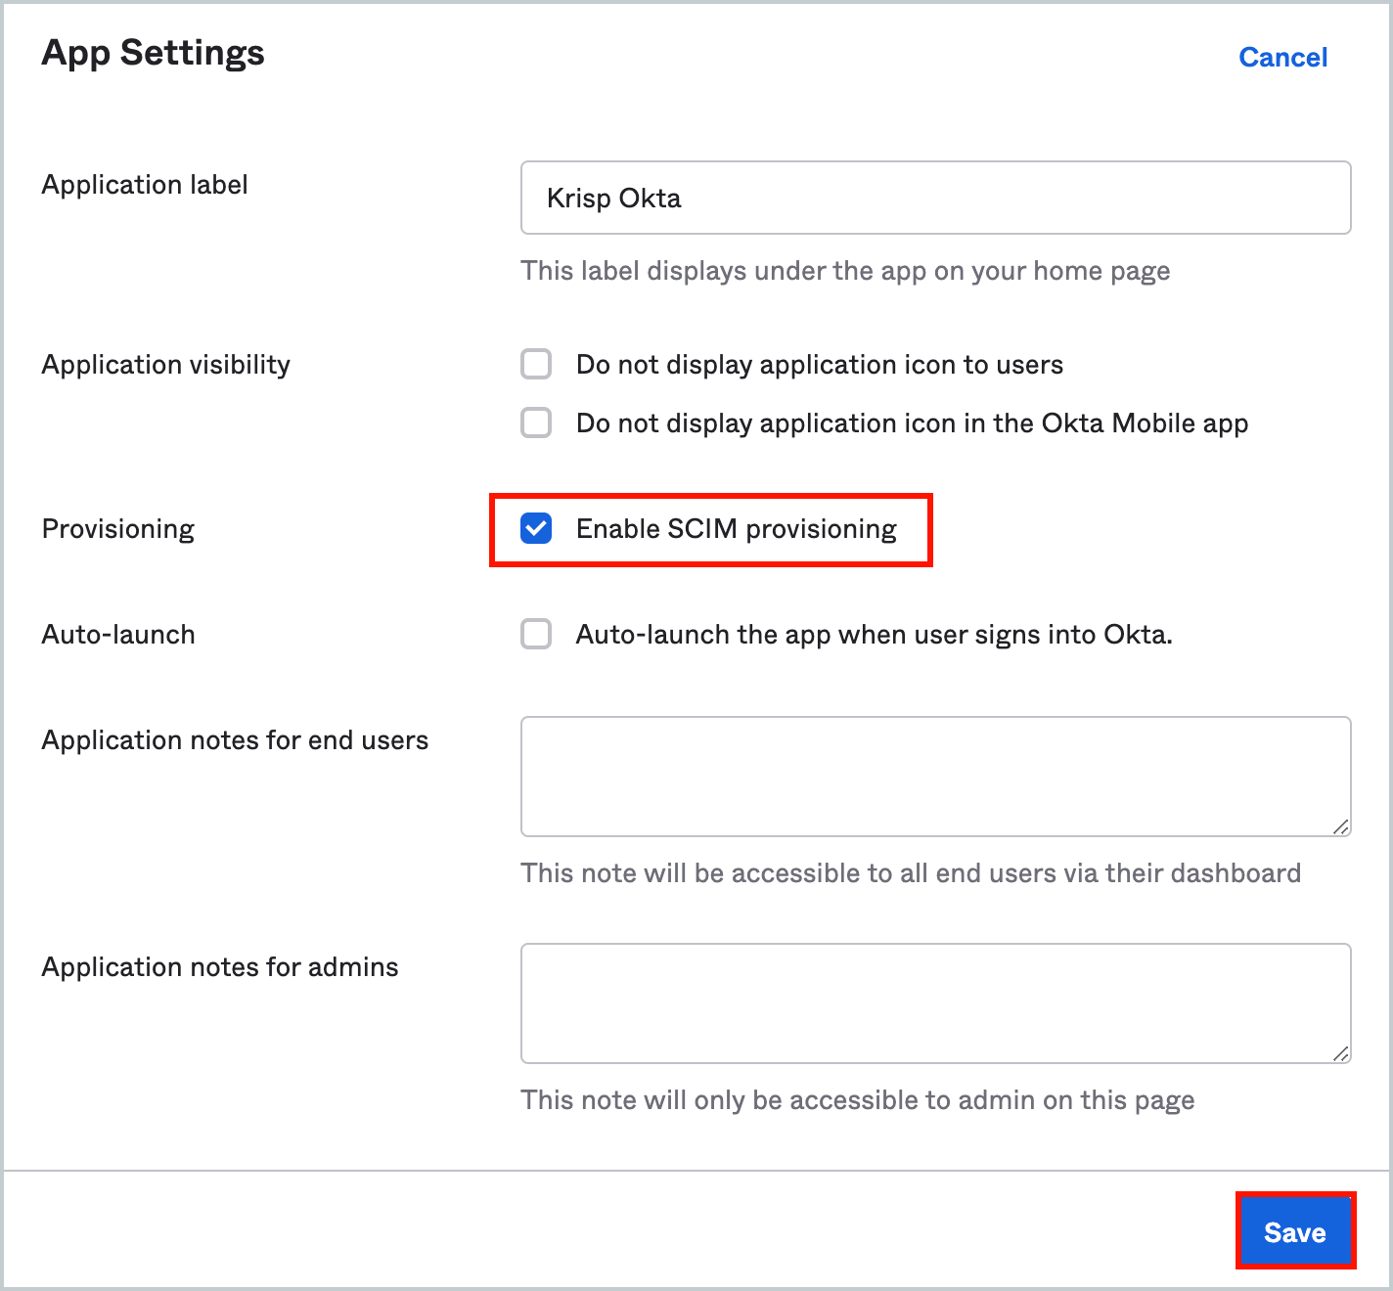1393x1291 pixels.
Task: Click resize handle of end users notes box
Action: [1340, 826]
